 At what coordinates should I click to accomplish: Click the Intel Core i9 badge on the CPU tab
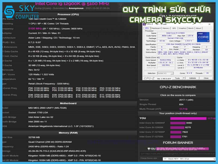coord(203,37)
